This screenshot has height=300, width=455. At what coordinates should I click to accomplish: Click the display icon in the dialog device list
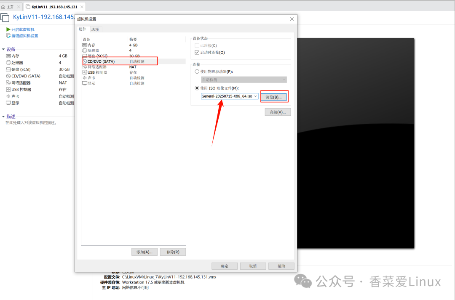click(x=85, y=83)
